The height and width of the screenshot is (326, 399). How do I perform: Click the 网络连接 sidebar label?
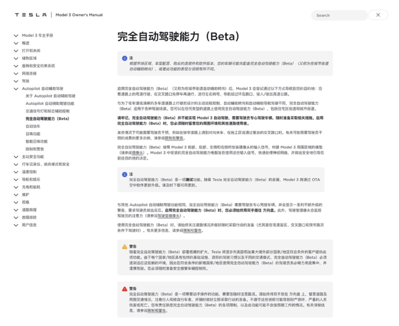click(x=29, y=73)
